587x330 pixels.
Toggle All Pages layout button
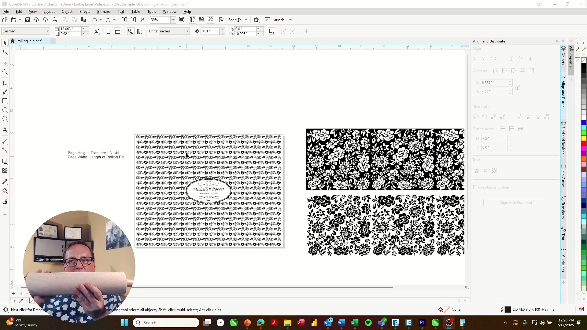pyautogui.click(x=131, y=31)
